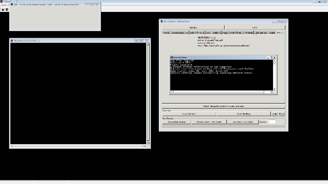Open the View tab
The image size is (328, 184).
[x=208, y=33]
